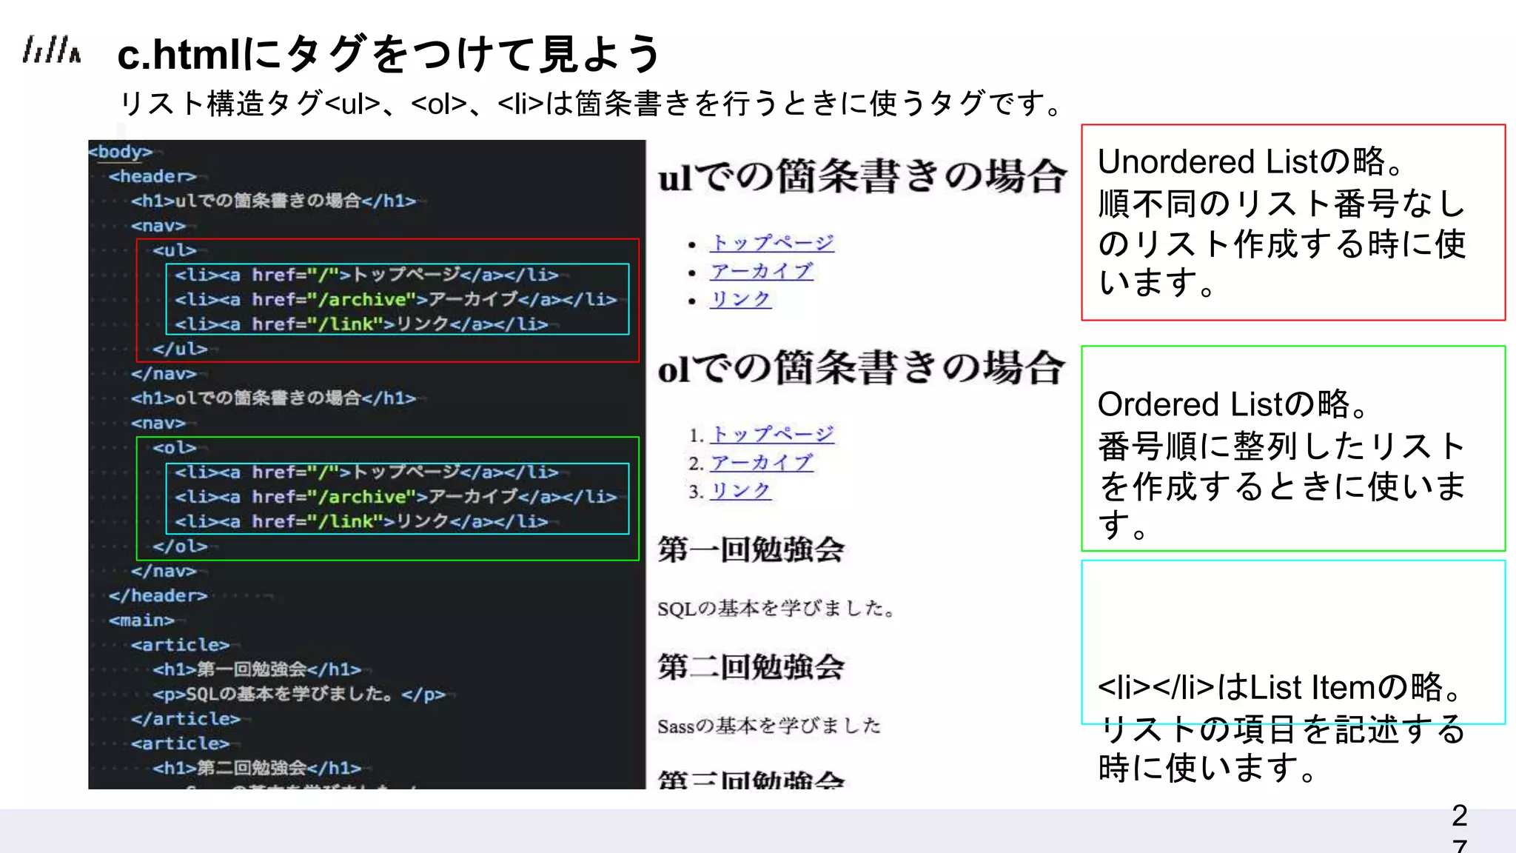
Task: Click the rendered paragraph 'Sassの基本を学びました'
Action: pos(769,726)
